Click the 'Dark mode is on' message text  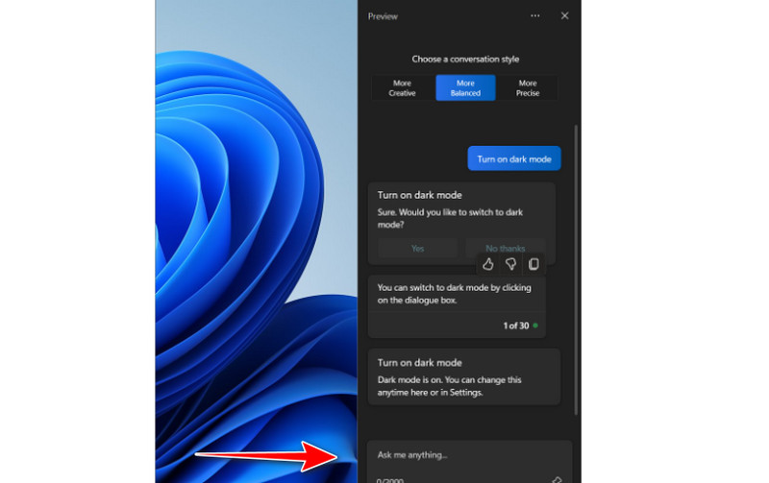pos(449,386)
